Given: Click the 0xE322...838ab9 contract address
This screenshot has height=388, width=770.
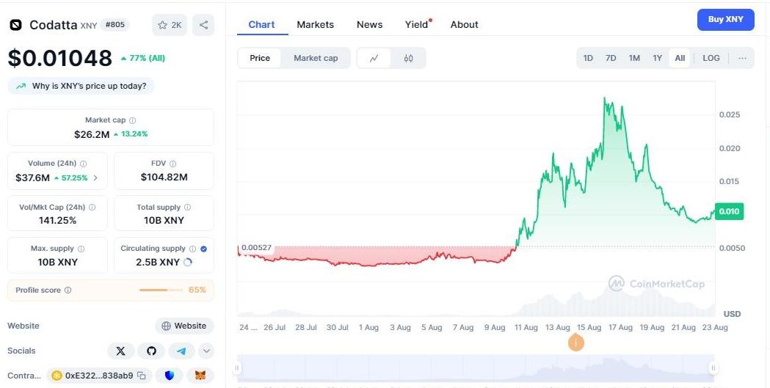Looking at the screenshot, I should pos(99,376).
